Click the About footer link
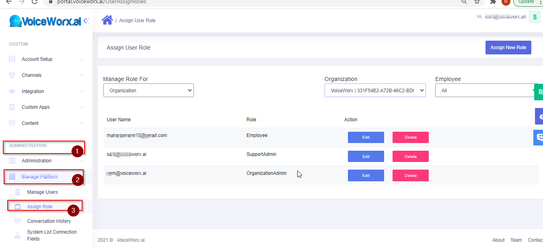The width and height of the screenshot is (543, 249). tap(498, 240)
